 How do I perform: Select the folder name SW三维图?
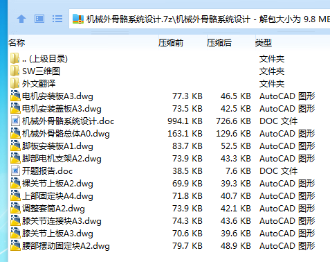41,71
